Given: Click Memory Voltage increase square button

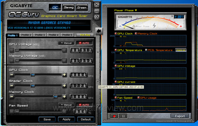Looking at the screenshot, I should (x=64, y=61).
